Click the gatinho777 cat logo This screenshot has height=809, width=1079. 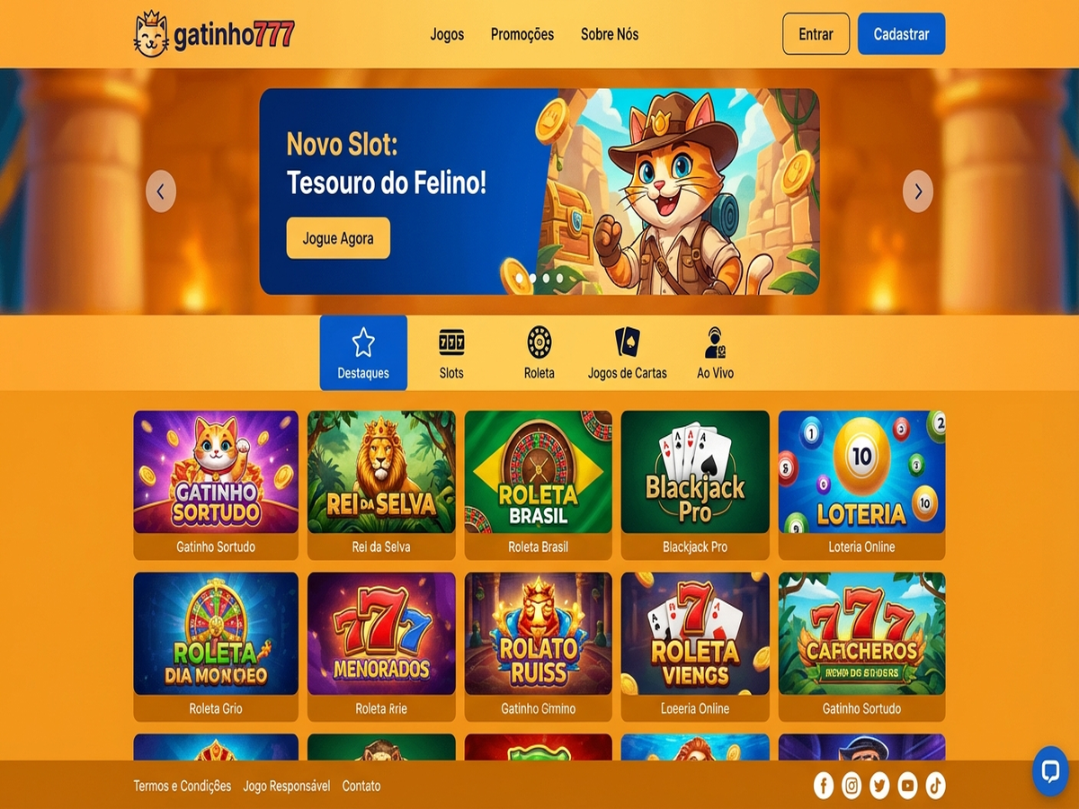tap(214, 34)
